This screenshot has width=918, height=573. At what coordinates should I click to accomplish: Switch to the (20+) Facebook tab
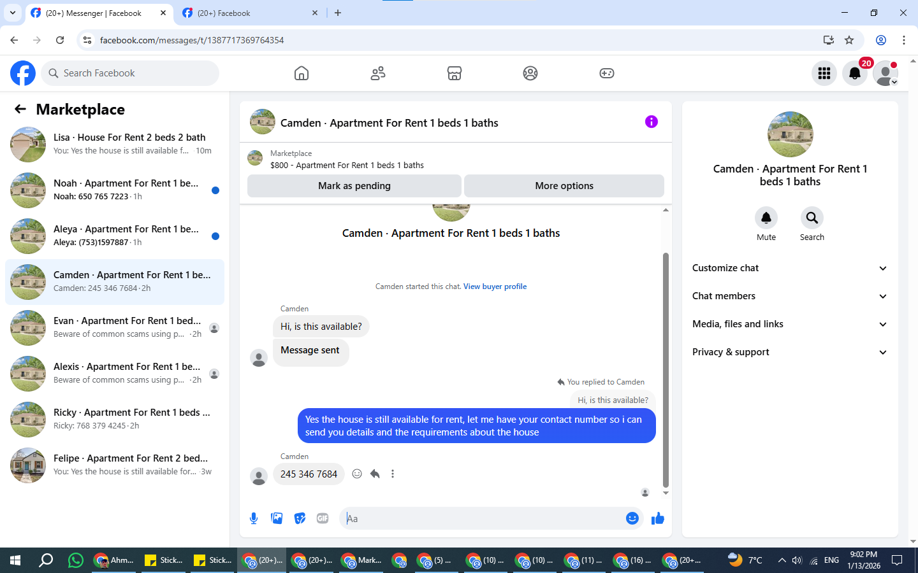[x=251, y=13]
